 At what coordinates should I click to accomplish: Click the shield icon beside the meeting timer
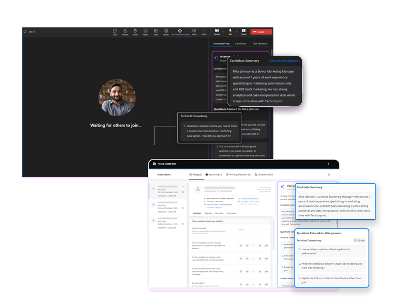pos(25,32)
